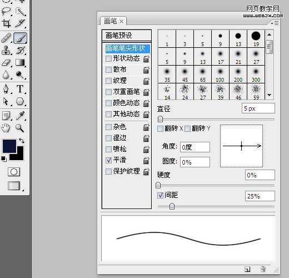This screenshot has height=278, width=289.
Task: Enable the 纹理 checkbox
Action: click(x=108, y=81)
